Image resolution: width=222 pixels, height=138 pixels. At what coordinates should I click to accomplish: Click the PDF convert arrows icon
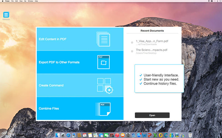point(104,62)
